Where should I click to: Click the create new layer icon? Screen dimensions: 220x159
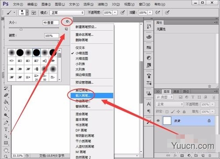pos(203,155)
